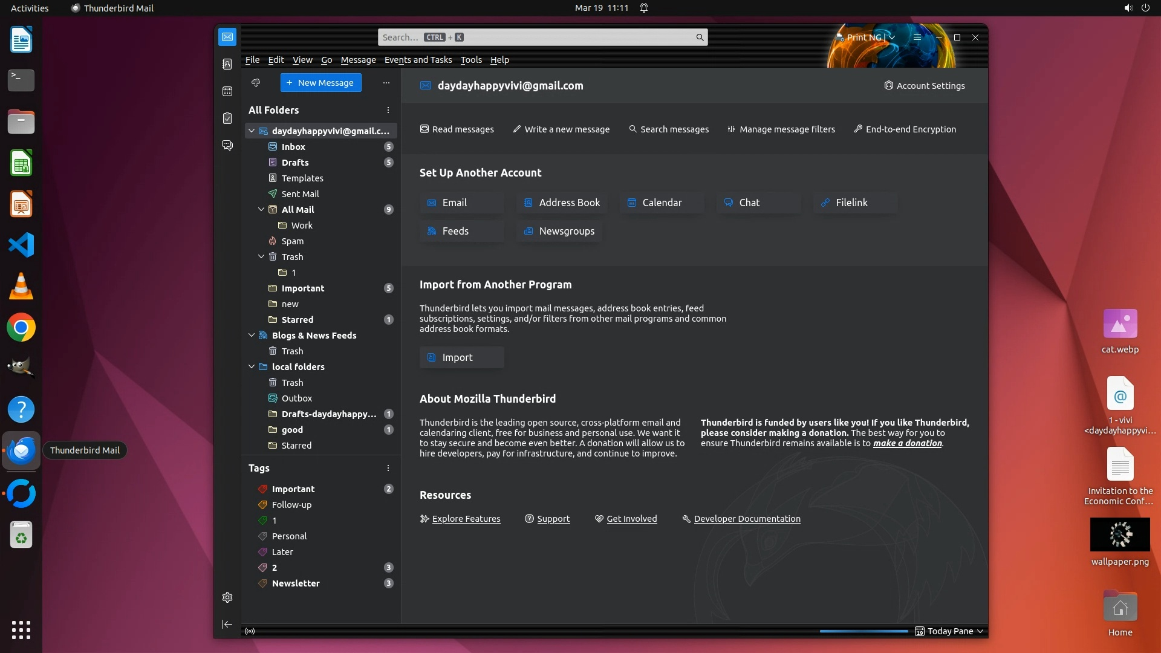This screenshot has width=1161, height=653.
Task: Open All Folders pane options menu
Action: point(388,110)
